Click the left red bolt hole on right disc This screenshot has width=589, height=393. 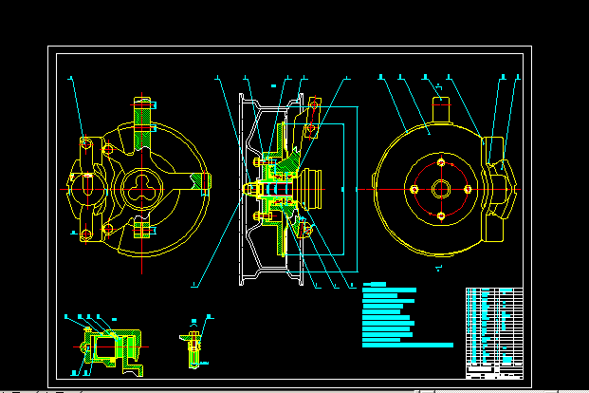[414, 189]
